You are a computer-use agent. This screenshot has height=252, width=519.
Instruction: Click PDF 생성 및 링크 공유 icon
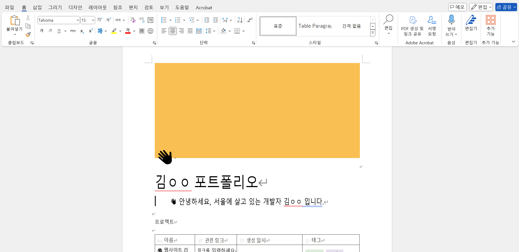tap(412, 26)
